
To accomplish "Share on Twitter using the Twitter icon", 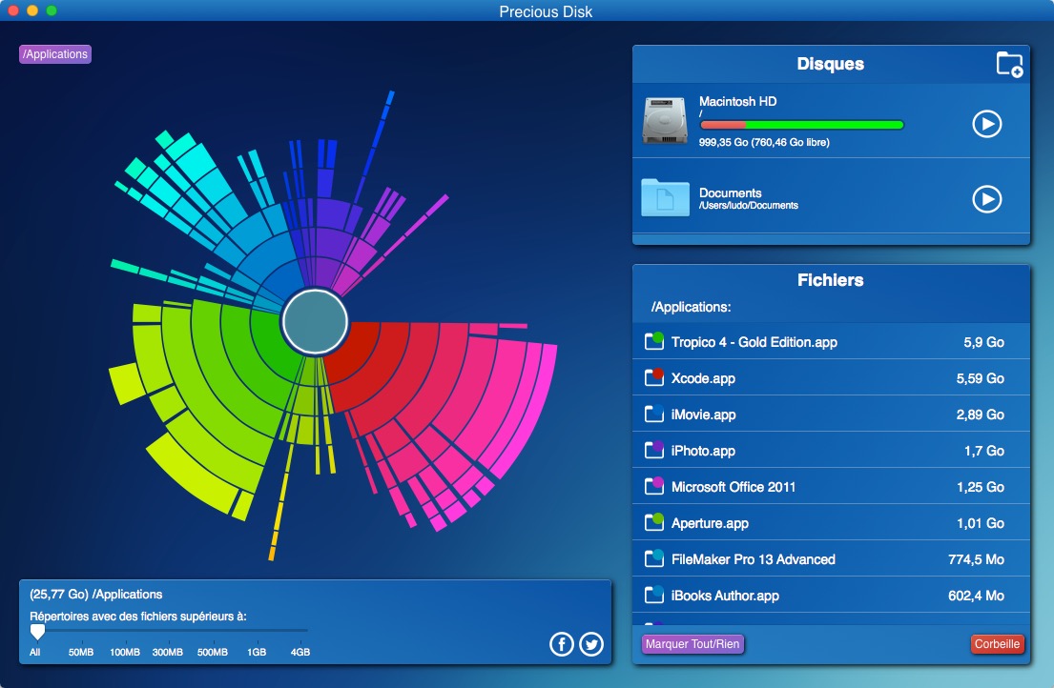I will tap(591, 644).
